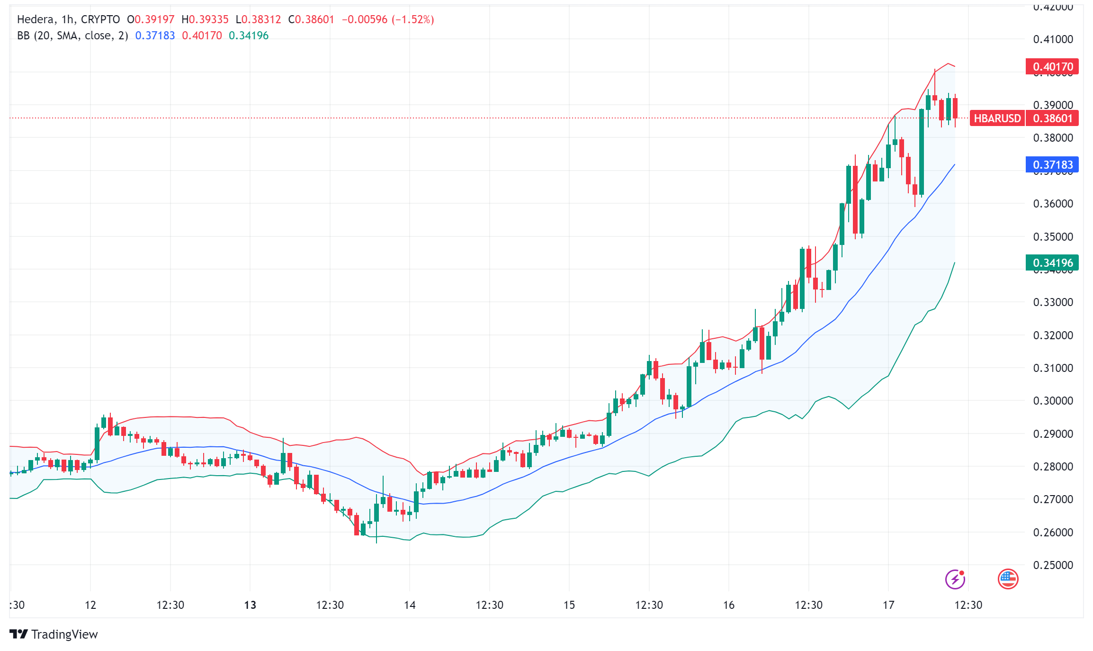Select the BB (20, SMA, close, 2) indicator legend
Viewport: 1093px width, 651px height.
click(x=72, y=36)
